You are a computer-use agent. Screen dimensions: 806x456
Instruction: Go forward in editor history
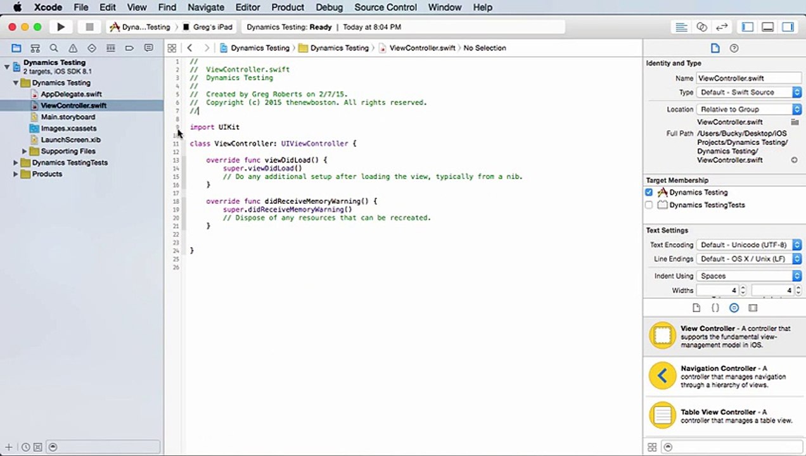[206, 48]
